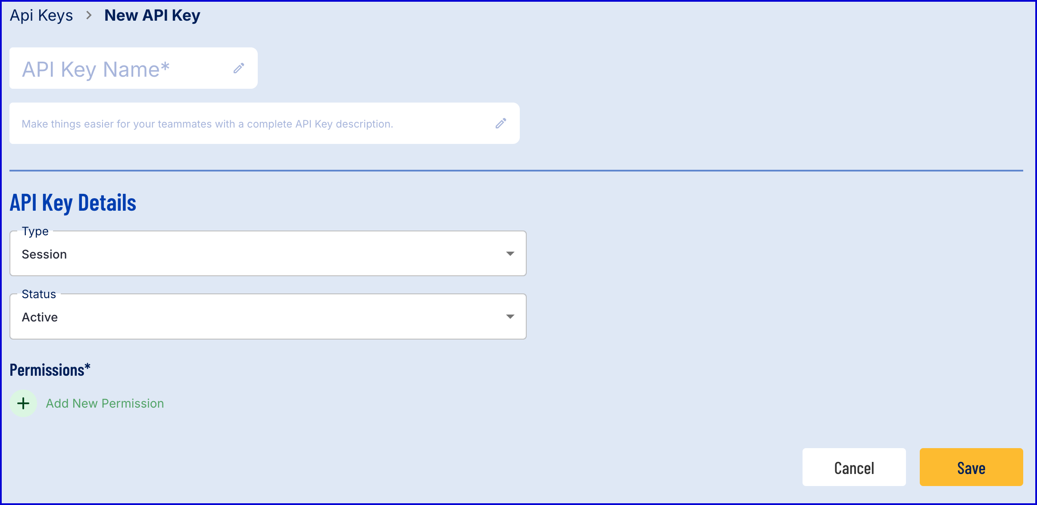Expand the Status combo box showing Active
This screenshot has height=505, width=1037.
[268, 317]
